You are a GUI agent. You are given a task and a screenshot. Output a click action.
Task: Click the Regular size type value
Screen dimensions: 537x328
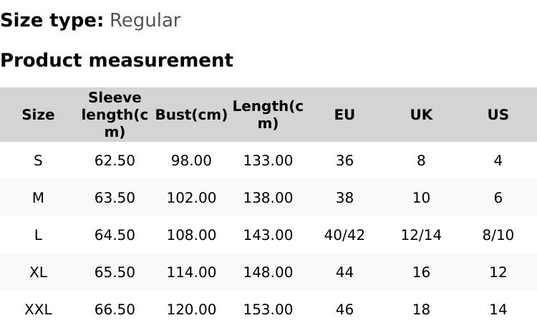(x=145, y=20)
